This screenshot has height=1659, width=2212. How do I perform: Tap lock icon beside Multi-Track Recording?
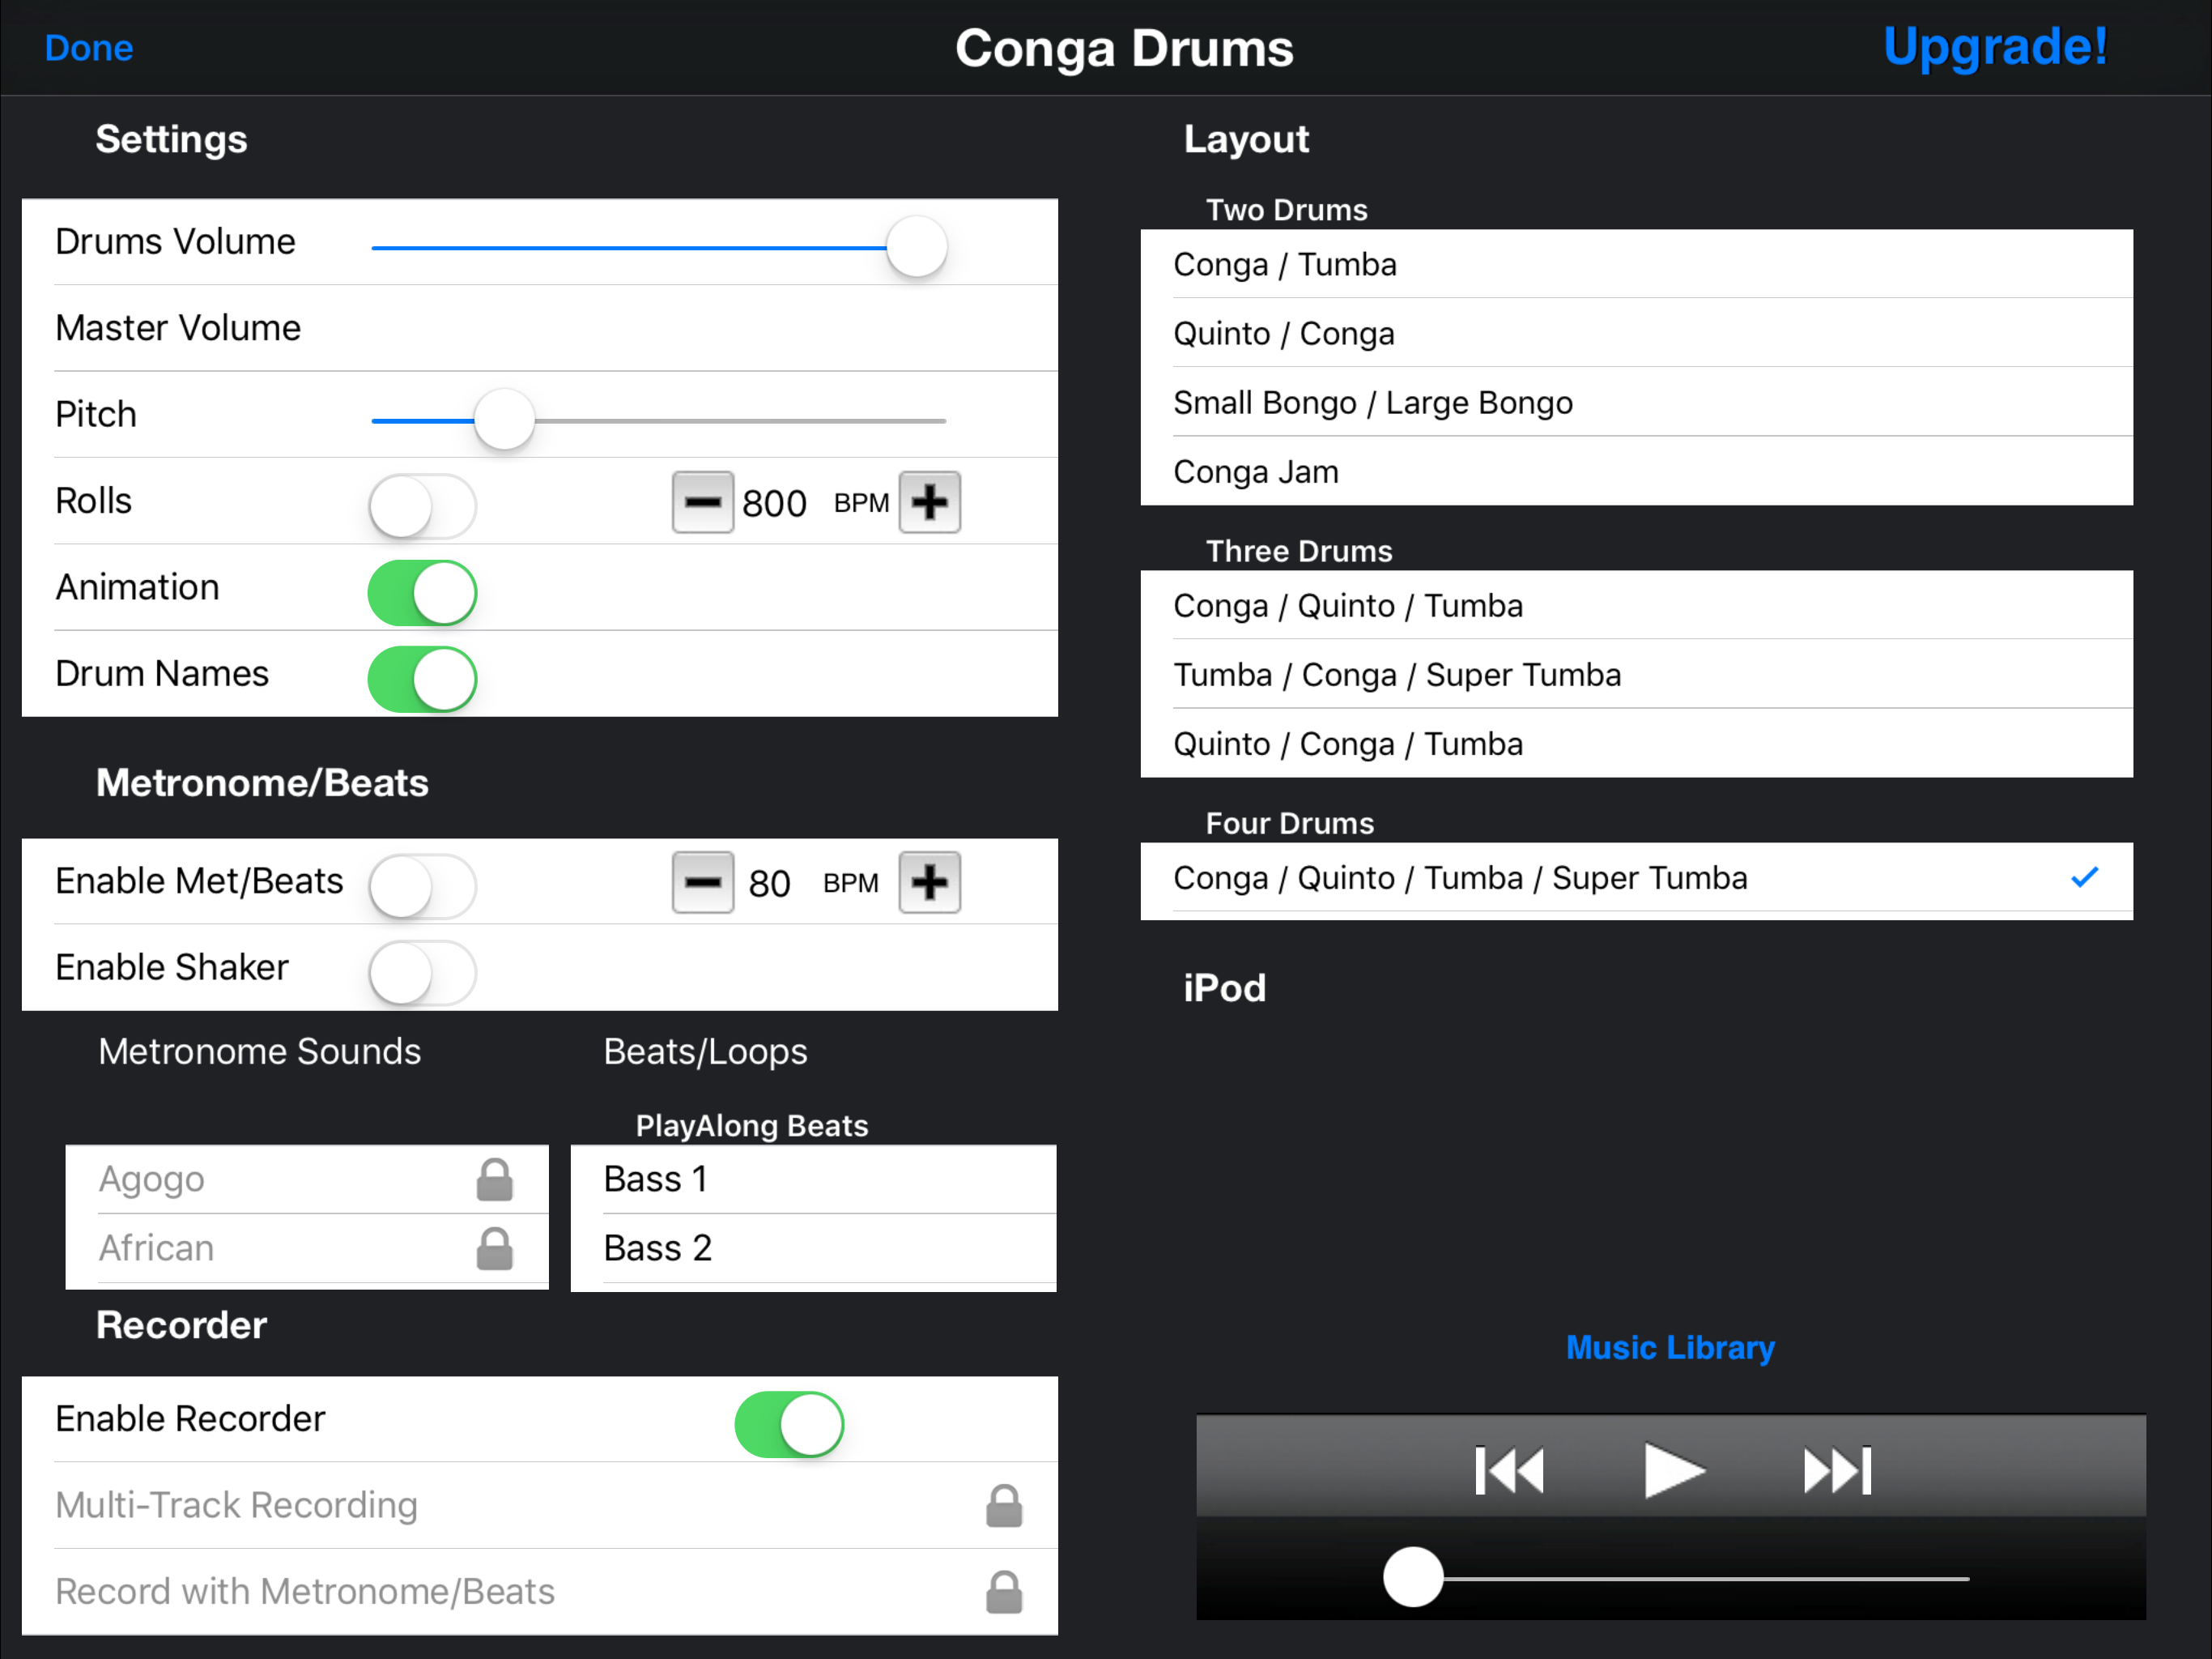[x=1003, y=1506]
